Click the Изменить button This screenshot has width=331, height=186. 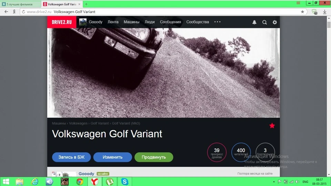(112, 157)
